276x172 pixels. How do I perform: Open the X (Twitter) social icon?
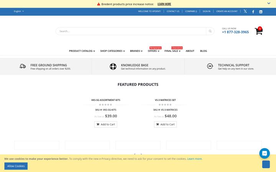point(245,11)
